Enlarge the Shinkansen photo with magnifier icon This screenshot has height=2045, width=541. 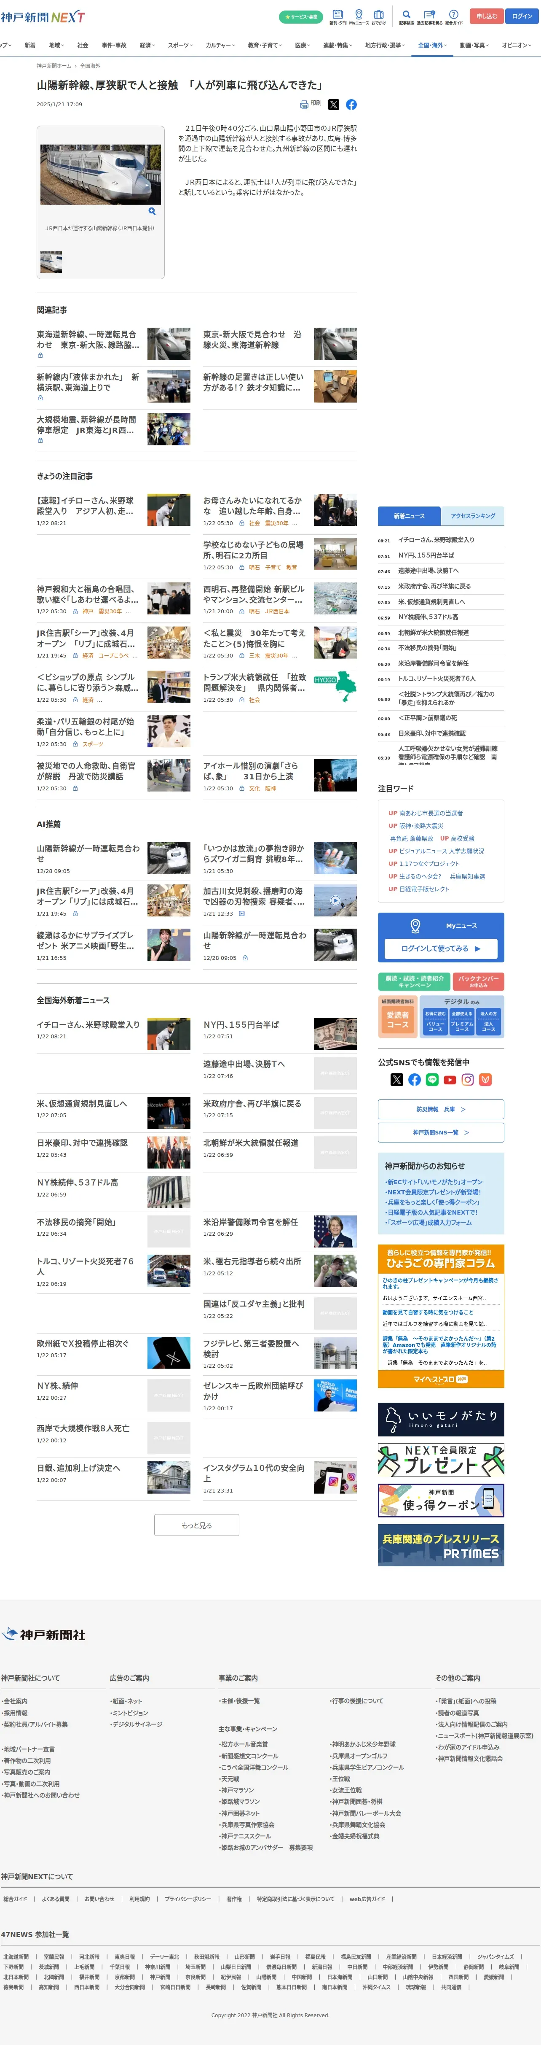pos(152,211)
